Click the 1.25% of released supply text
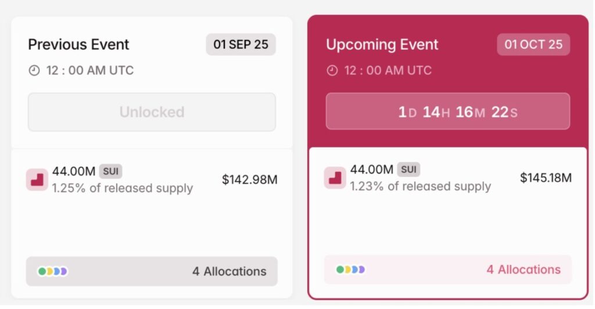The height and width of the screenshot is (309, 595). point(123,188)
